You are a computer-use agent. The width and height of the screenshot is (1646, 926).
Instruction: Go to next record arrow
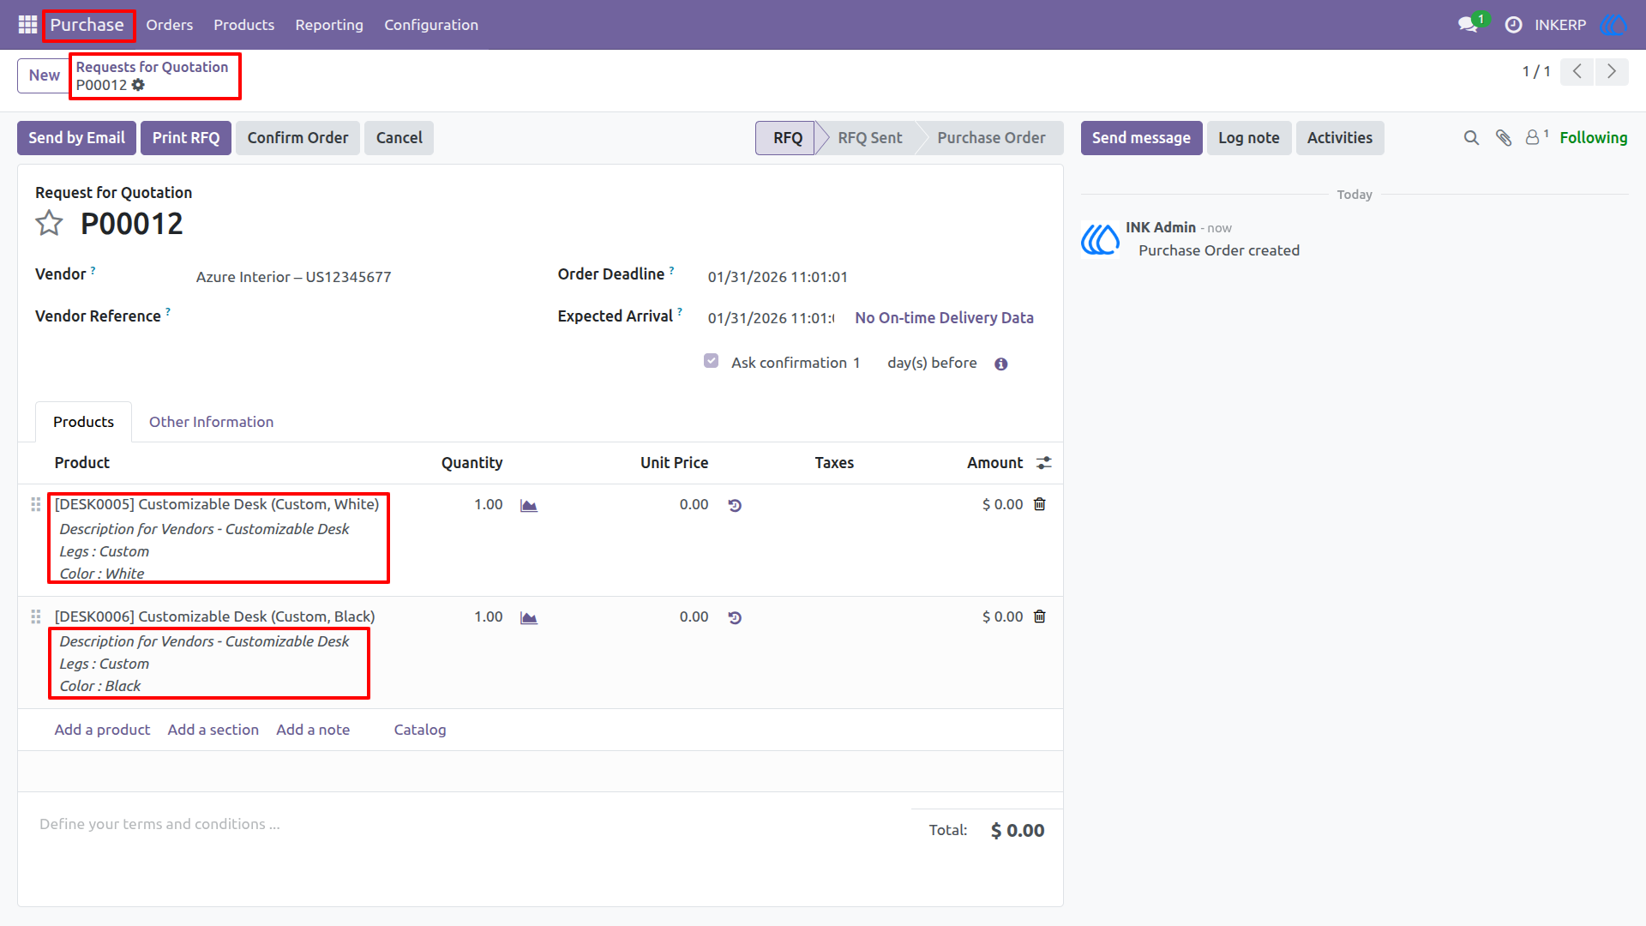pos(1612,71)
